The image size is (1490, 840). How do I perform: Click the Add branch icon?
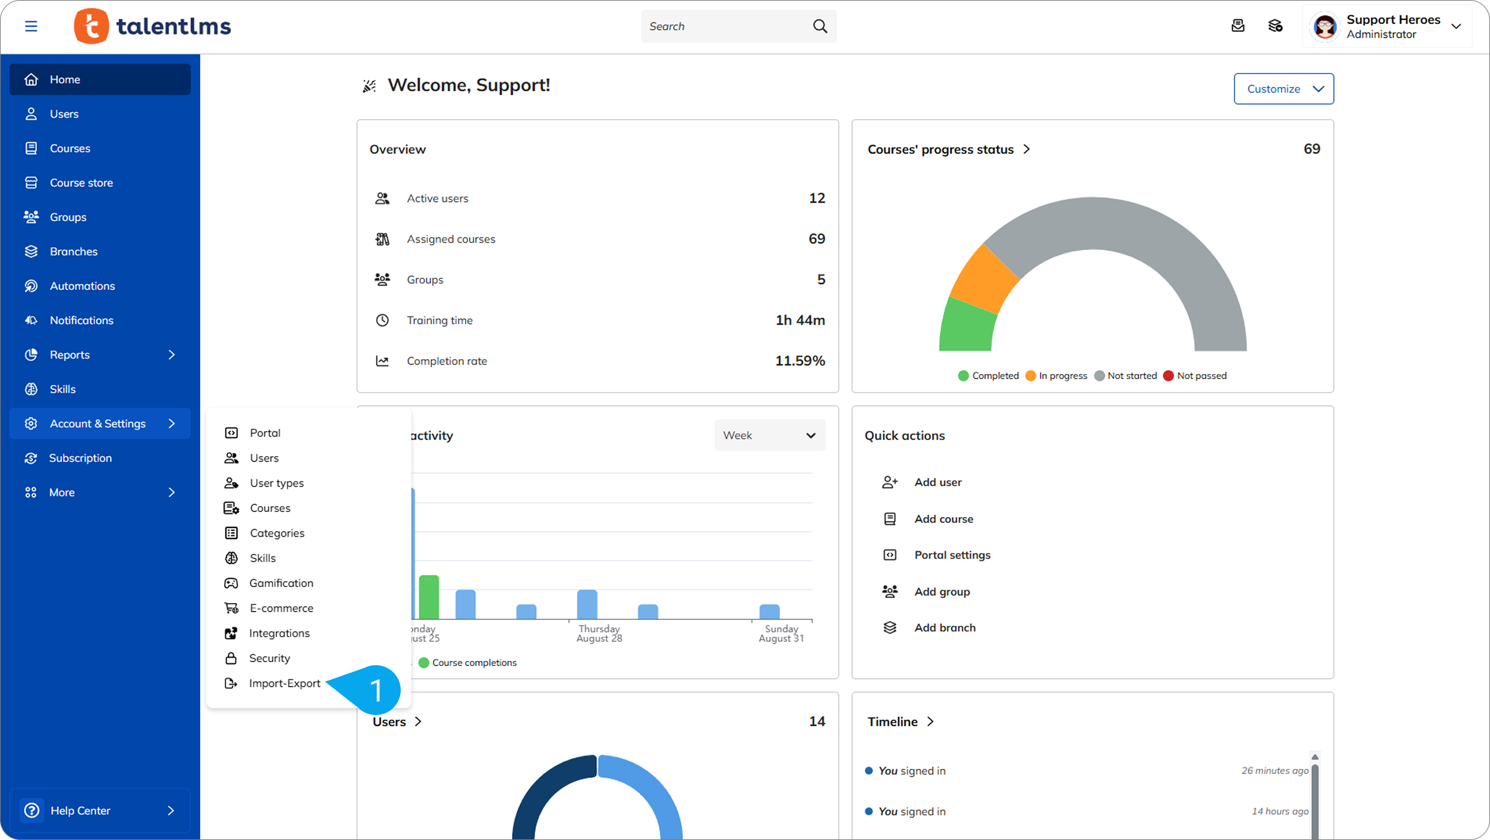coord(890,628)
